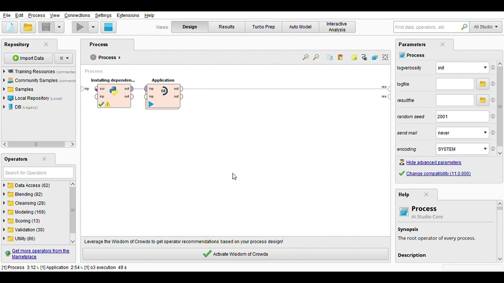Open the logverbosity dropdown
504x283 pixels.
(x=462, y=68)
